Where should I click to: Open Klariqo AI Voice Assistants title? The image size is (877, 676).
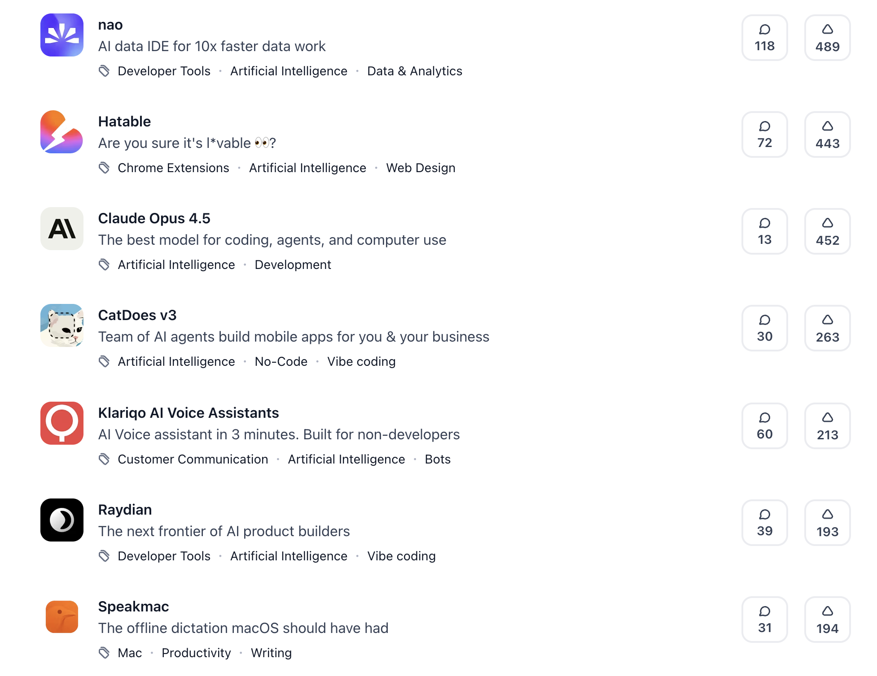click(189, 413)
